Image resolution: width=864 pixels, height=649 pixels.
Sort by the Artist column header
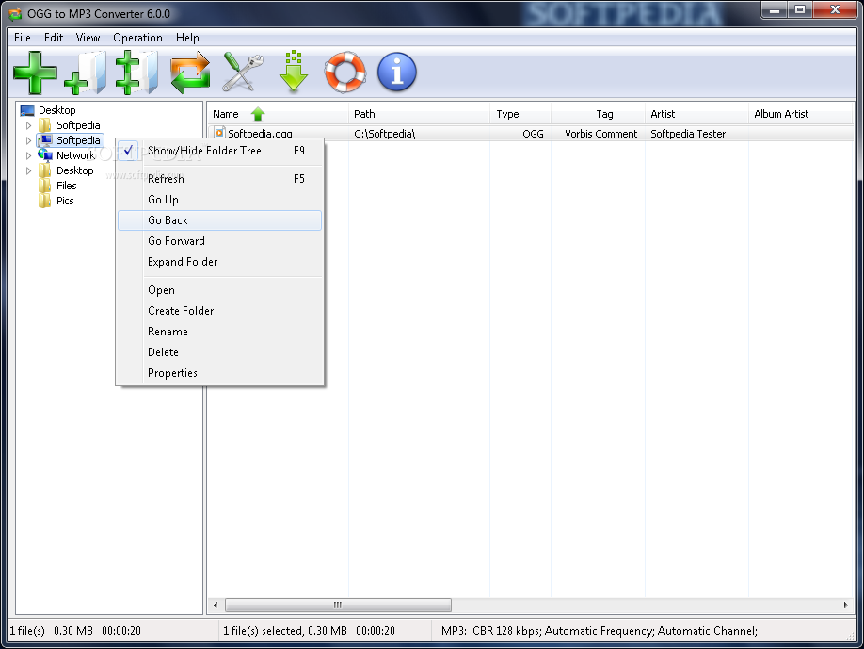point(696,114)
